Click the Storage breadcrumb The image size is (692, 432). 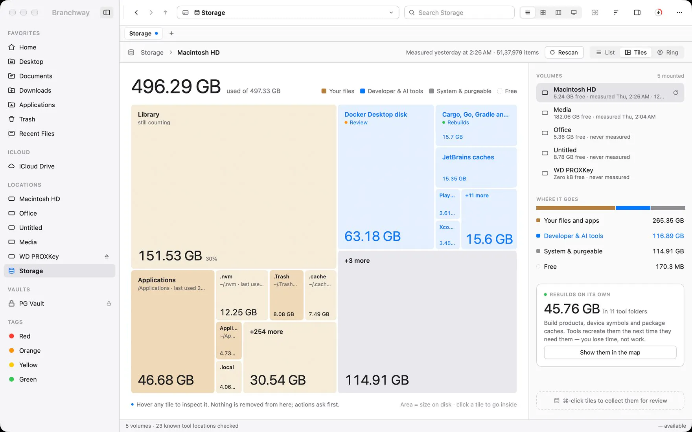[x=152, y=53]
